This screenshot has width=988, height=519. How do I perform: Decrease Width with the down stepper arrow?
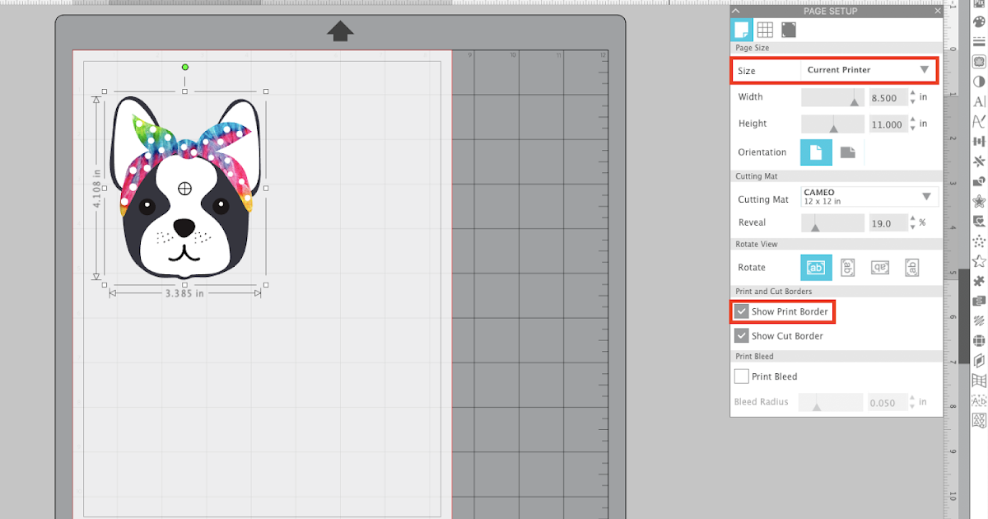tap(912, 102)
